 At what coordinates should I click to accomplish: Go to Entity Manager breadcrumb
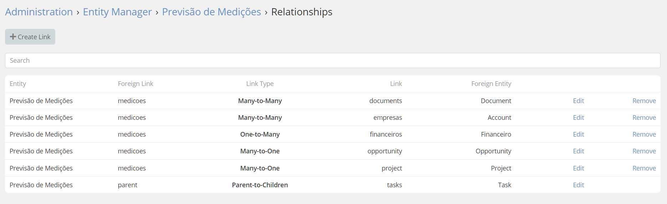pyautogui.click(x=117, y=12)
